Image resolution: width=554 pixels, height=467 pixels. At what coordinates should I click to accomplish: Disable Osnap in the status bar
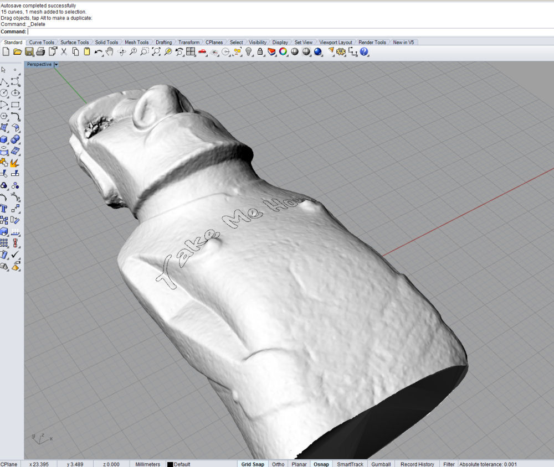pos(321,464)
